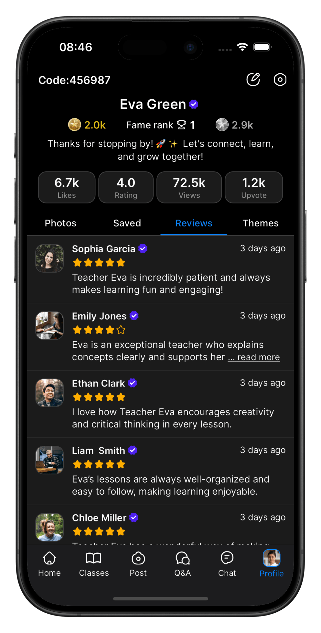Select the Reviews tab
Viewport: 321px width, 633px height.
coord(194,223)
